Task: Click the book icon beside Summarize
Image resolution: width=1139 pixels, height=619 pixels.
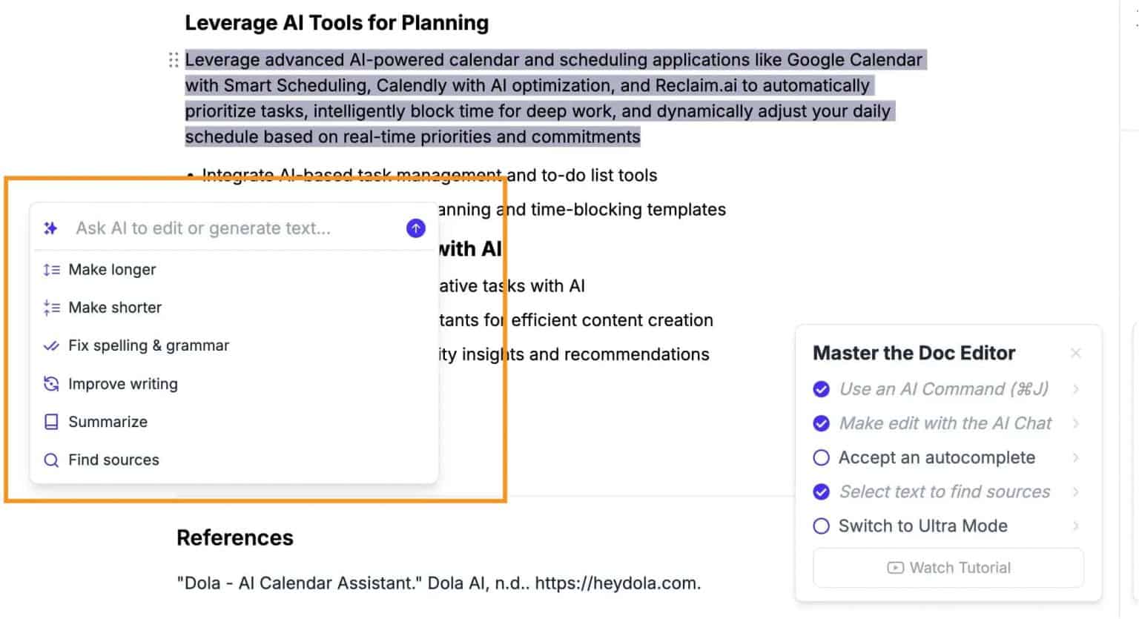Action: (x=51, y=421)
